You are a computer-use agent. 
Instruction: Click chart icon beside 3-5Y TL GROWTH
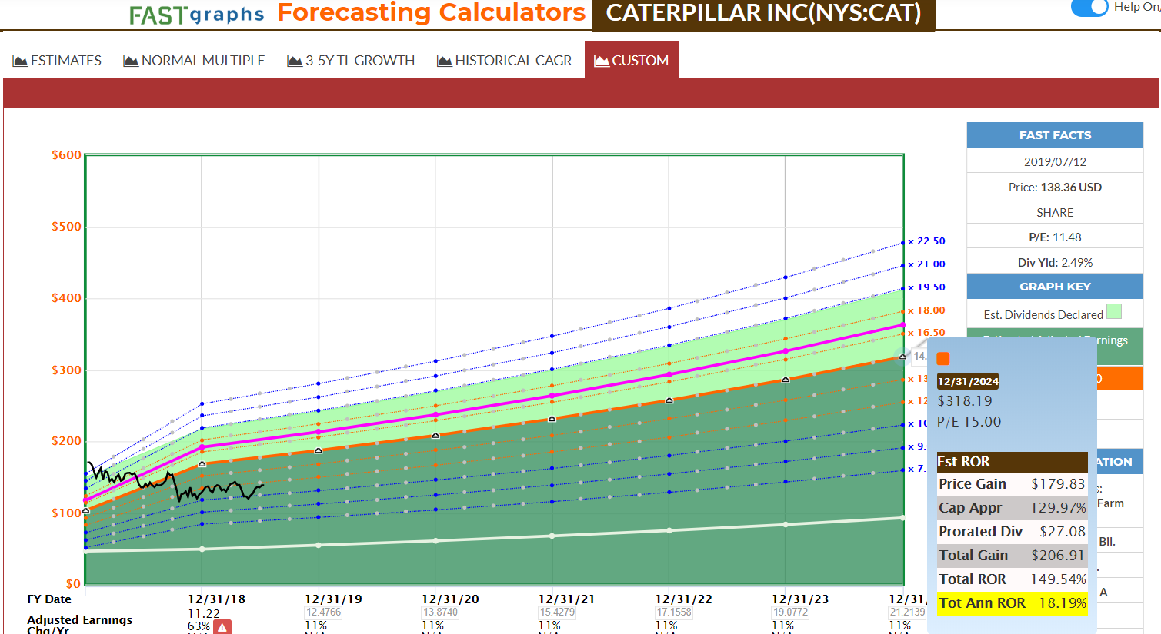[x=295, y=61]
